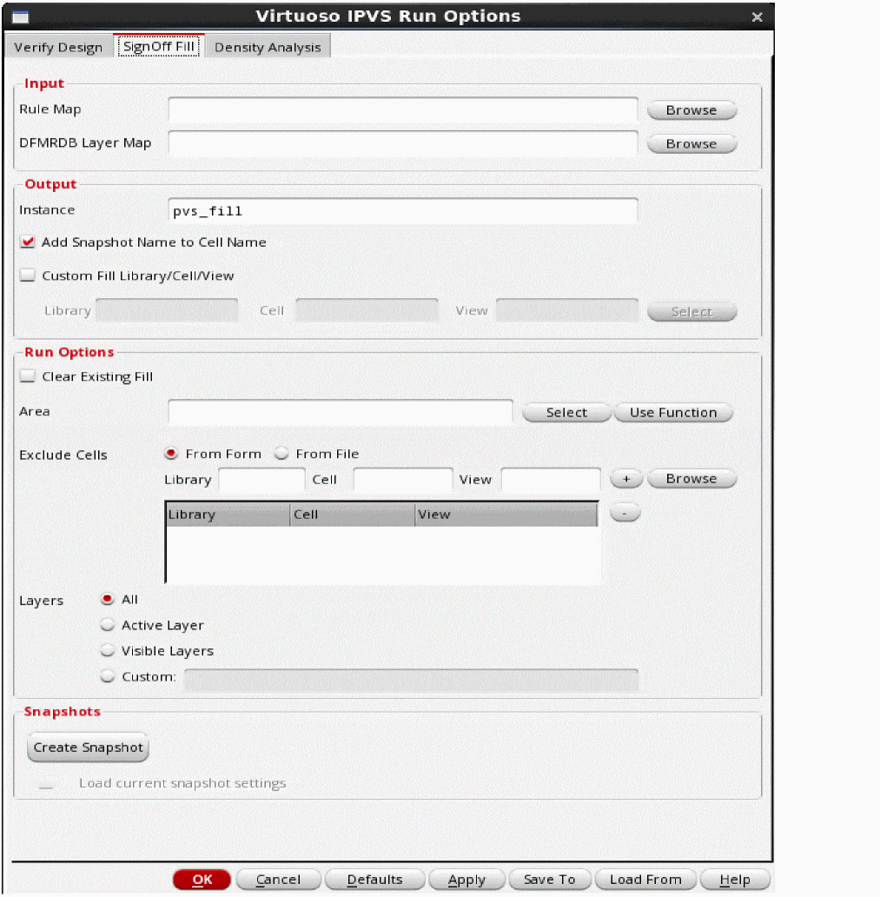Open the Density Analysis tab
Screen dimensions: 880x897
click(268, 47)
